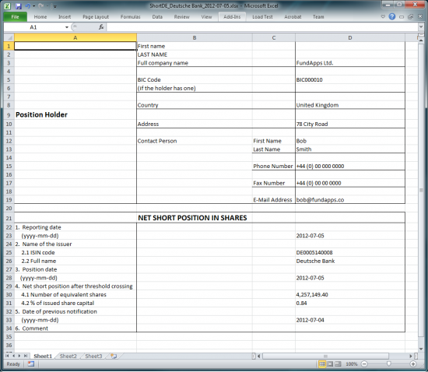Viewport: 428px width, 372px height.
Task: Select the Add-Ins tab
Action: 232,16
